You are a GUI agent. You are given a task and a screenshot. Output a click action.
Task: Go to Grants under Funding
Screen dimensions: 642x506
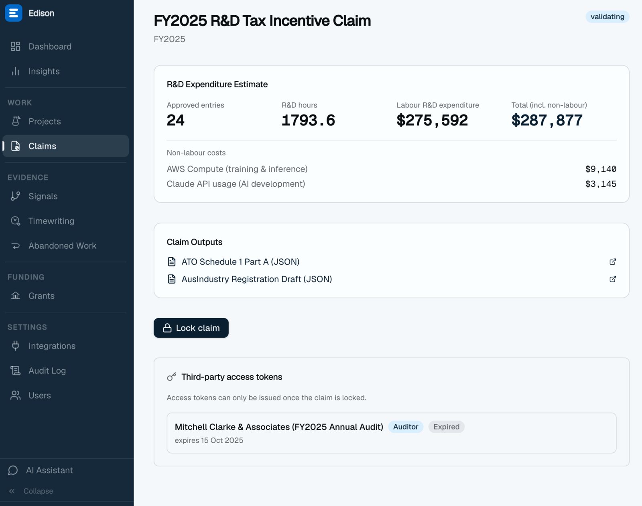coord(66,296)
